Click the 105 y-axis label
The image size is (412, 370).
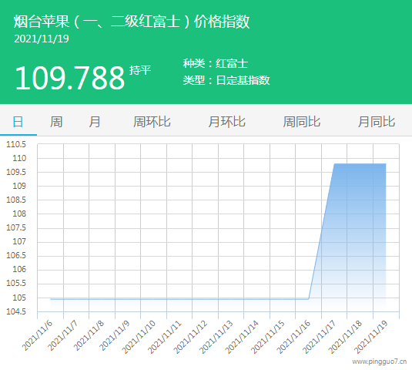click(19, 298)
